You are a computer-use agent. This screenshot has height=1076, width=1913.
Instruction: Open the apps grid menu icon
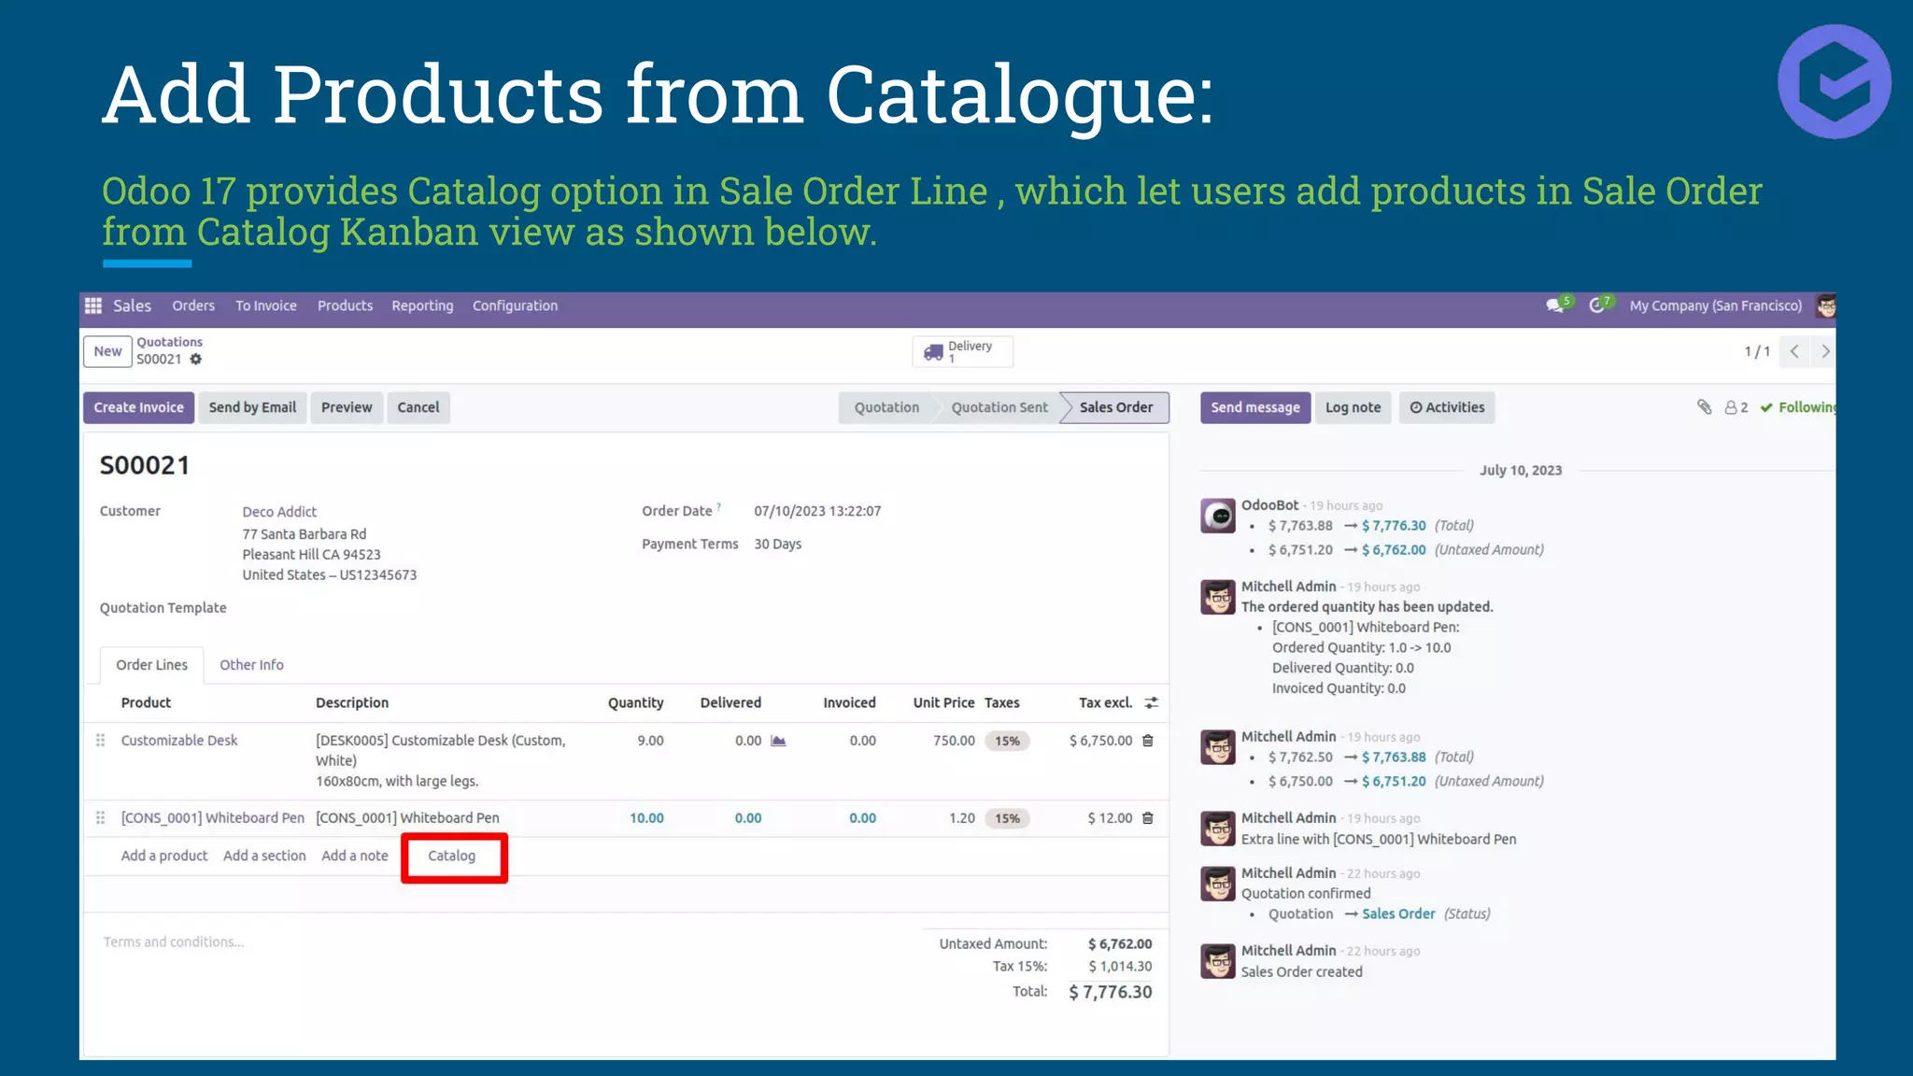(x=93, y=305)
